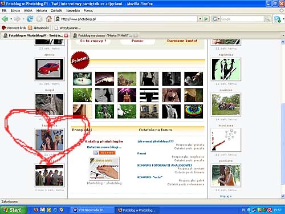The height and width of the screenshot is (214, 285).
Task: Open the old building with bicycle thumbnail
Action: pos(149,111)
